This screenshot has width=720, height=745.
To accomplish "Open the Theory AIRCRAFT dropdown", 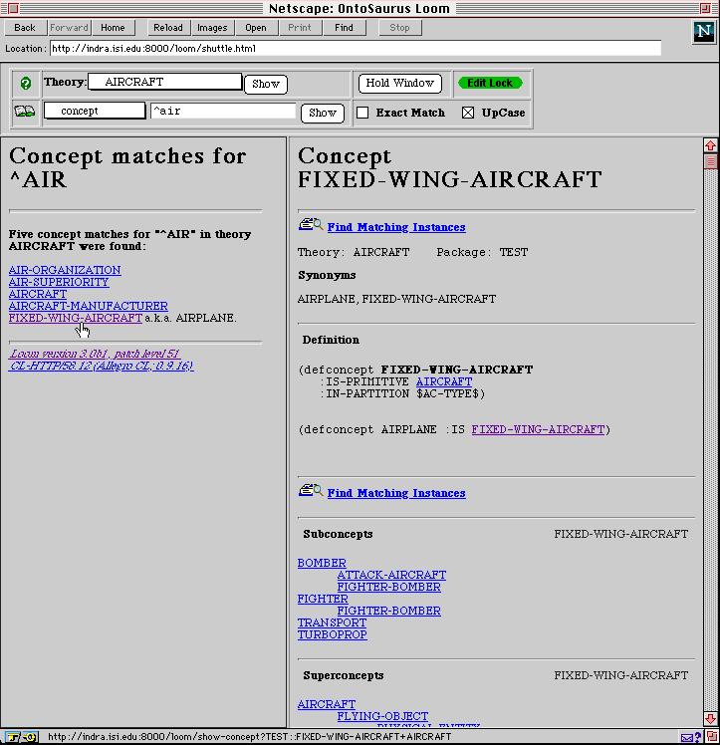I will (x=164, y=82).
